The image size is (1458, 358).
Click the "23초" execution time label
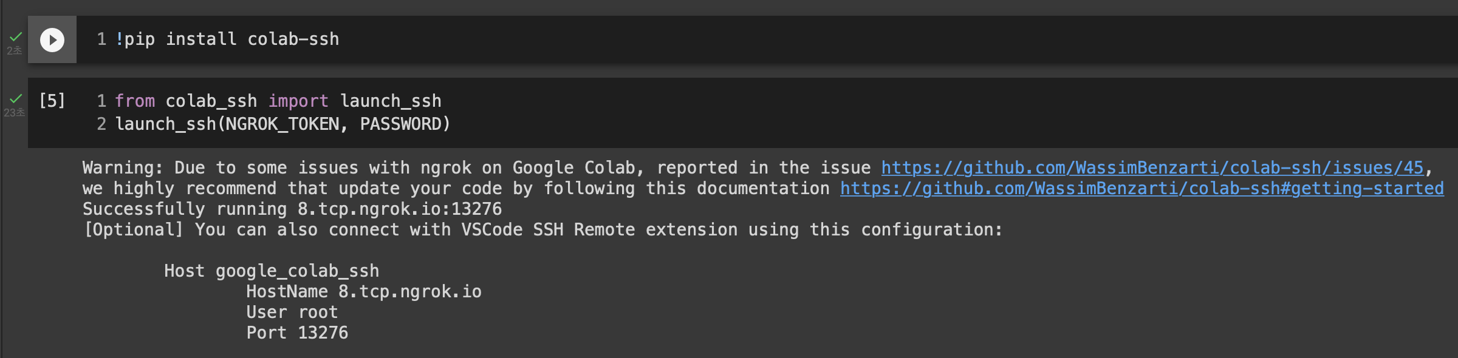pos(14,113)
